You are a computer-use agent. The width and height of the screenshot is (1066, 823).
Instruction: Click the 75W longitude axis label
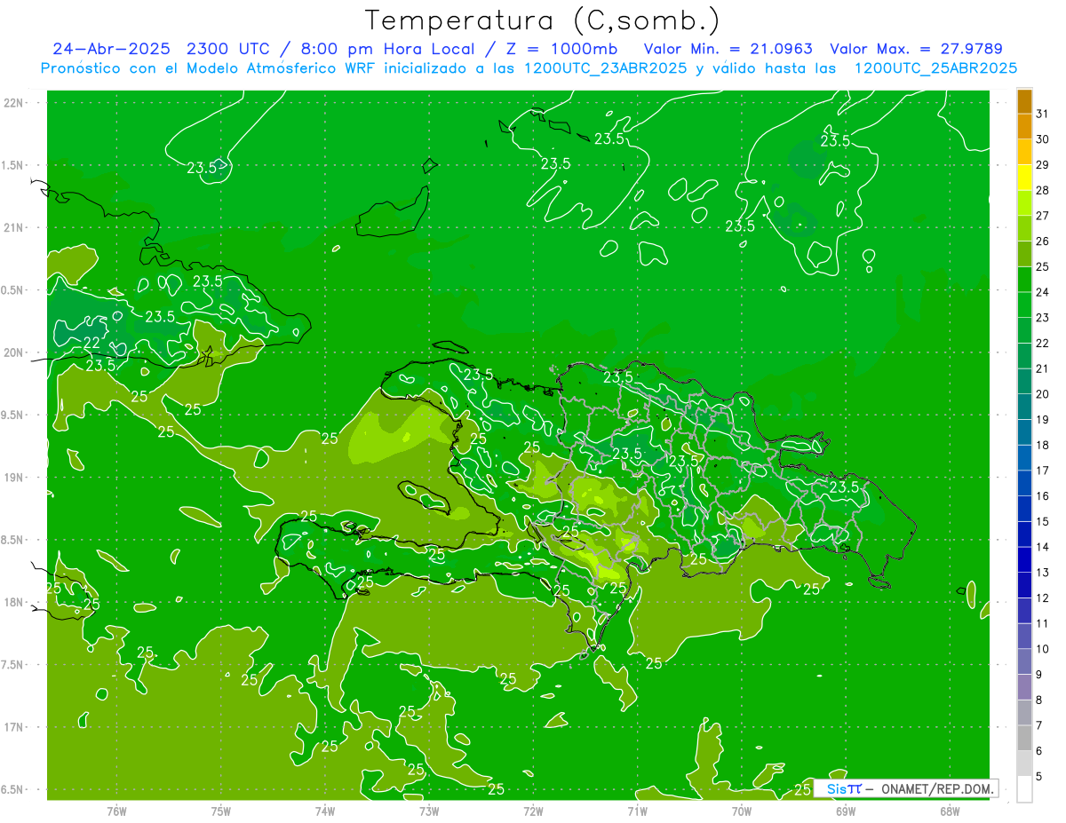coord(221,811)
